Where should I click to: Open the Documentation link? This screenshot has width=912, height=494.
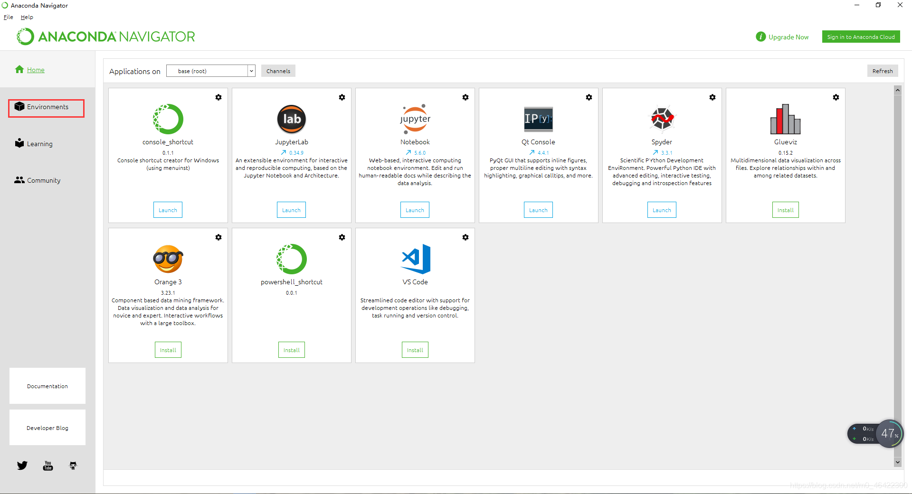click(x=47, y=386)
